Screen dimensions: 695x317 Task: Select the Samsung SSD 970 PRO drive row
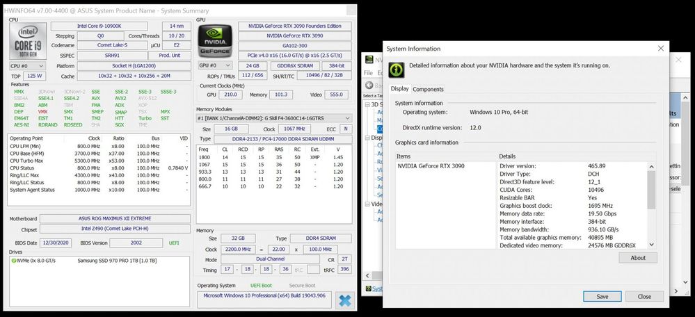pyautogui.click(x=99, y=261)
